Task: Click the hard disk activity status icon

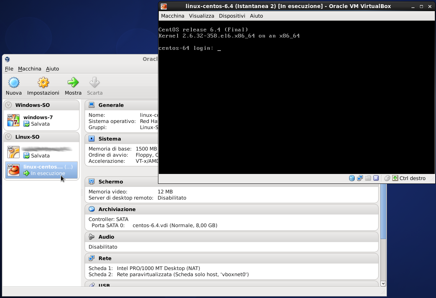Action: coord(352,178)
